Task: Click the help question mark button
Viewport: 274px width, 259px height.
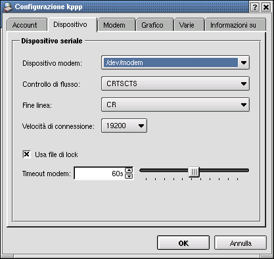Action: [255, 7]
